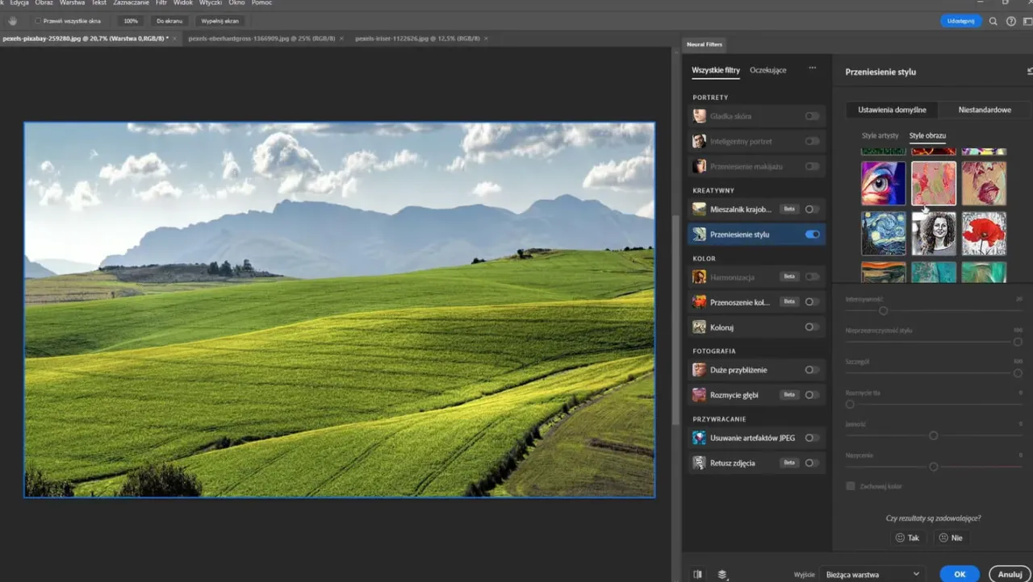Click the help question mark icon
Screen dimensions: 1033x582
coord(1011,21)
